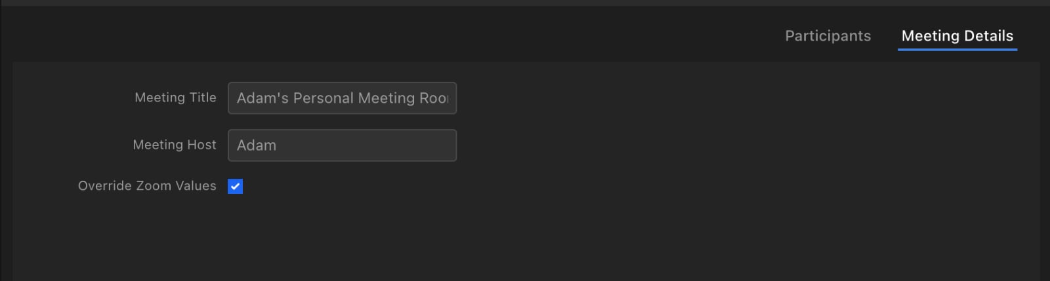The height and width of the screenshot is (281, 1050).
Task: Click empty space right of Adam in host field
Action: 367,145
